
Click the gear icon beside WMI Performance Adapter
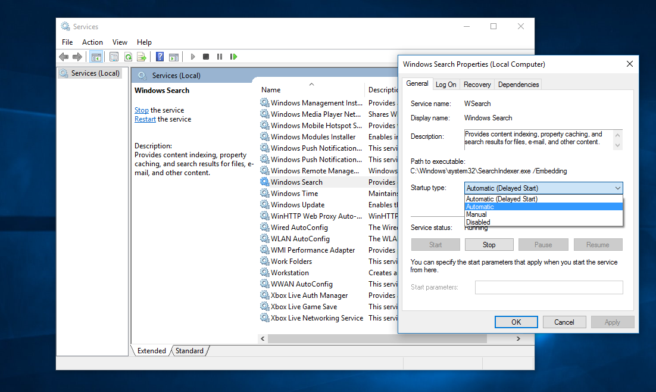[x=264, y=250]
